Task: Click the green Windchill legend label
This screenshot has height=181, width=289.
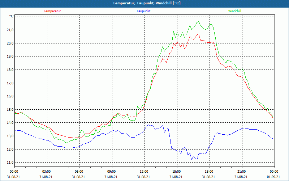Action: pyautogui.click(x=234, y=11)
